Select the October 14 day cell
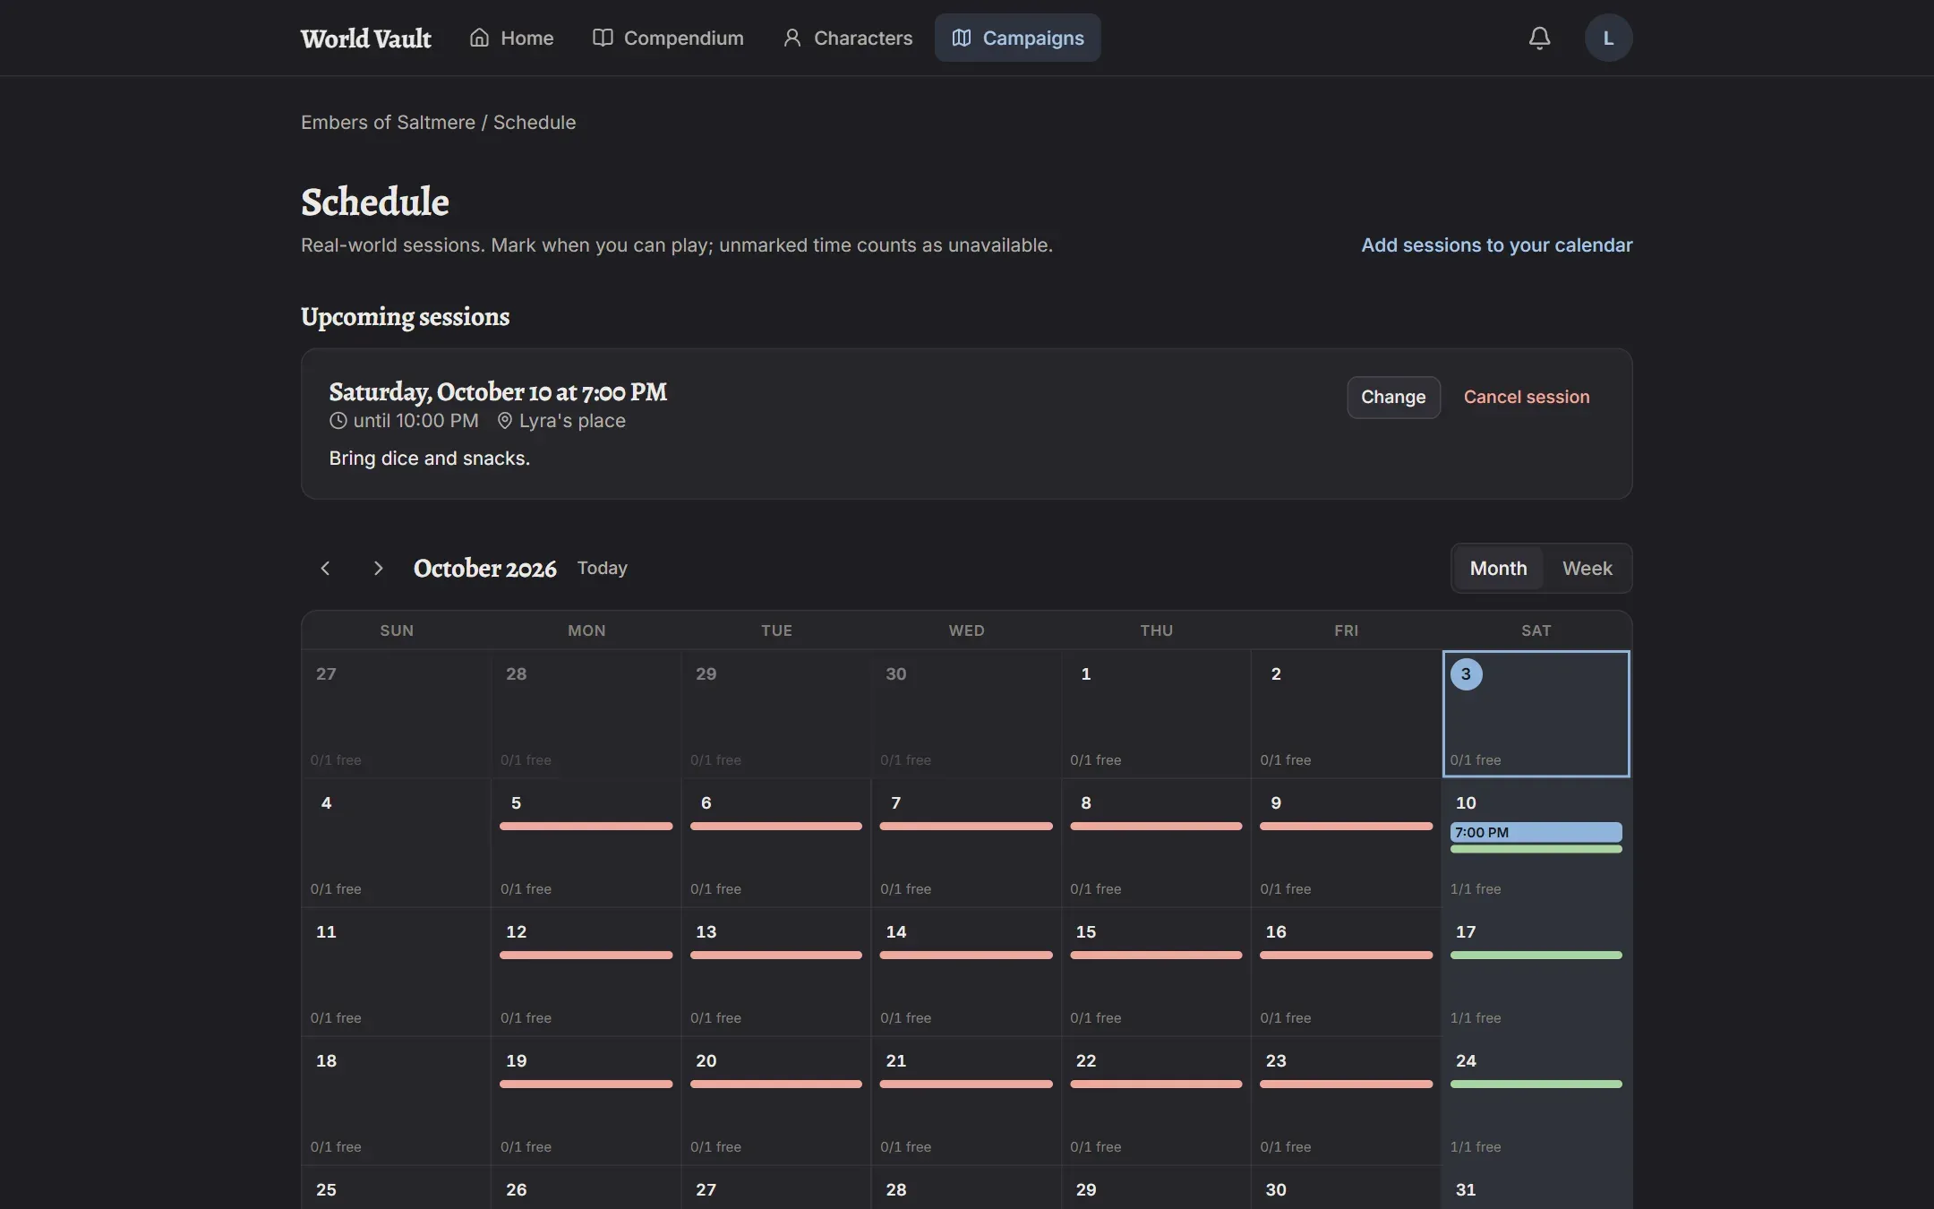The image size is (1934, 1209). [x=965, y=972]
